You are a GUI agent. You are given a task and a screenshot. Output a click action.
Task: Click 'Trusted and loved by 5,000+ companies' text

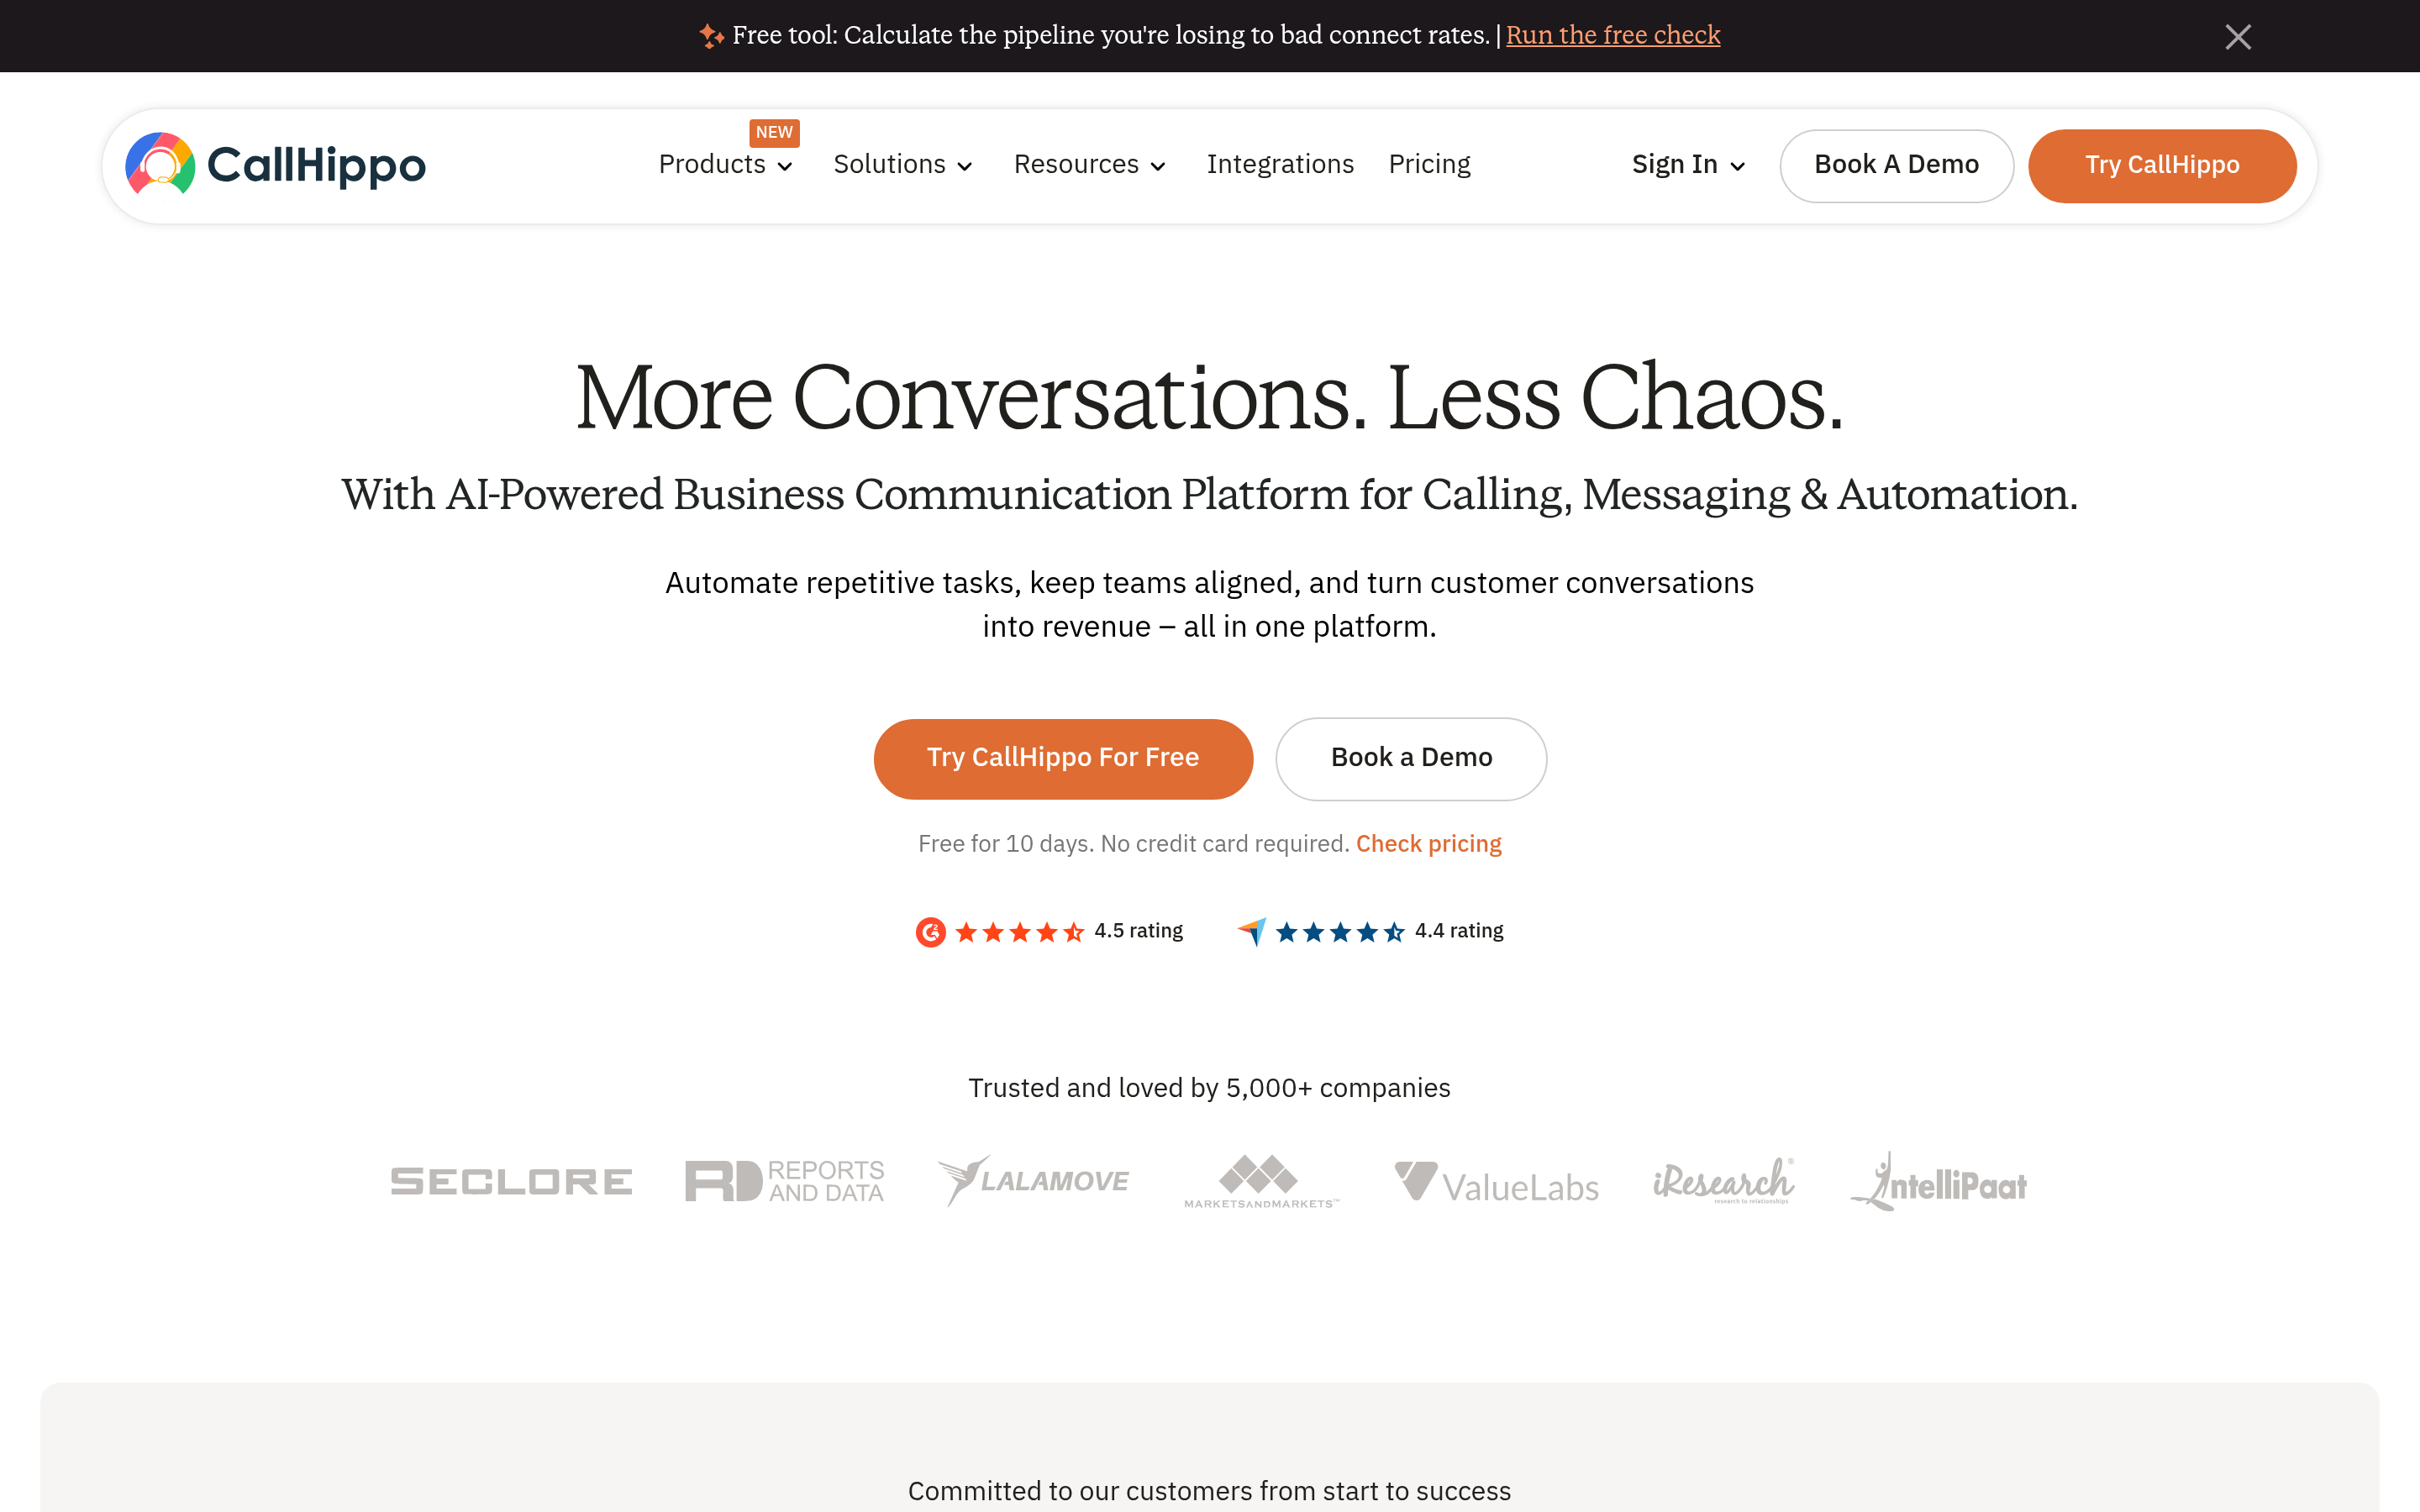coord(1209,1088)
